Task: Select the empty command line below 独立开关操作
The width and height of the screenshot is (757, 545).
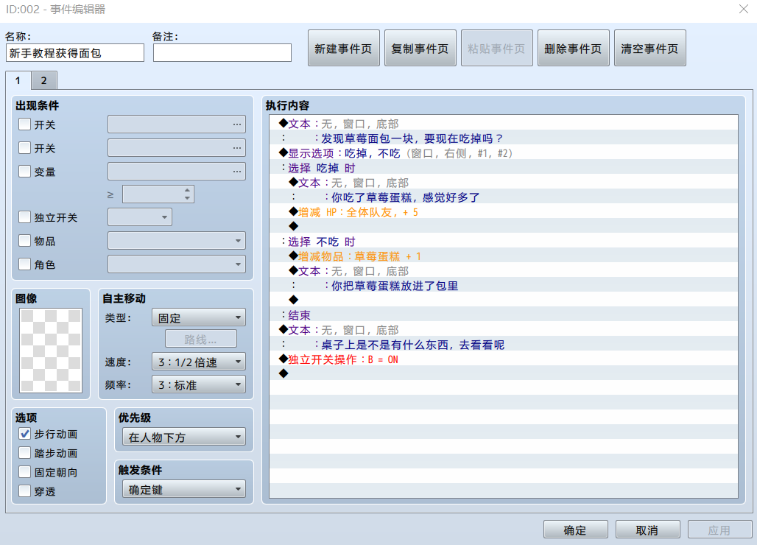Action: pyautogui.click(x=504, y=374)
